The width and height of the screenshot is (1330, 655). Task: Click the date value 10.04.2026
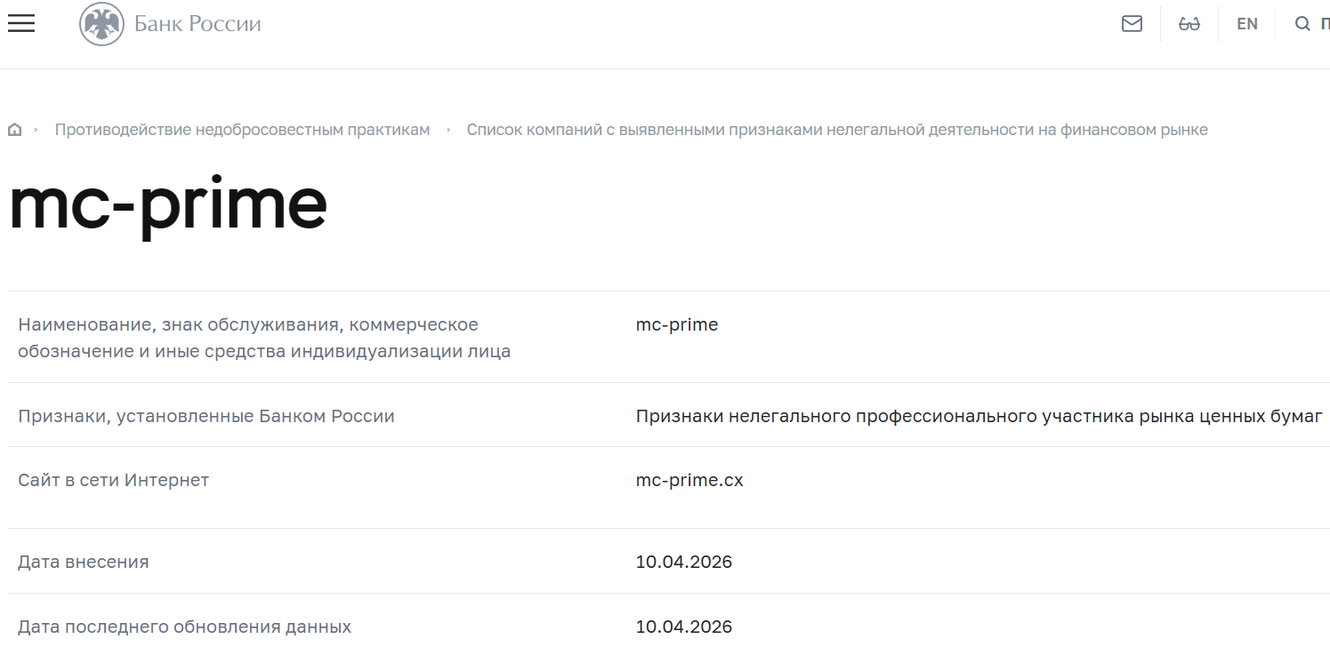684,561
